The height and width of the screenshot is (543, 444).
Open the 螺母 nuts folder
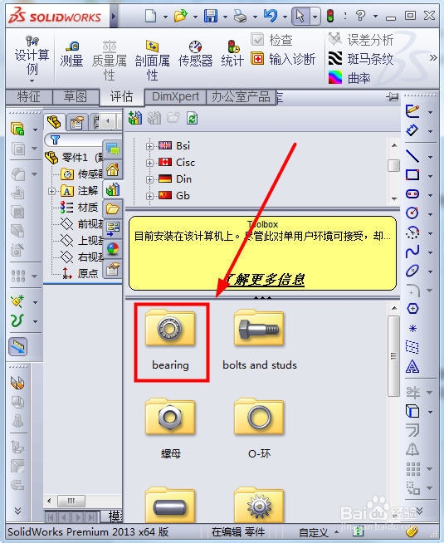[x=171, y=428]
